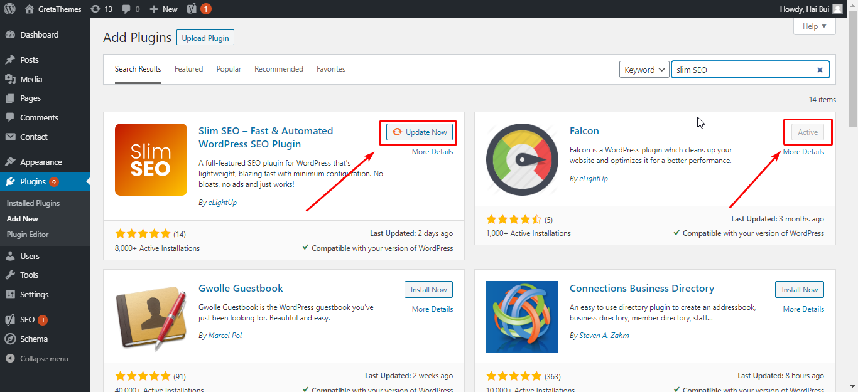The height and width of the screenshot is (392, 858).
Task: Click the Upload Plugin button
Action: [x=205, y=38]
